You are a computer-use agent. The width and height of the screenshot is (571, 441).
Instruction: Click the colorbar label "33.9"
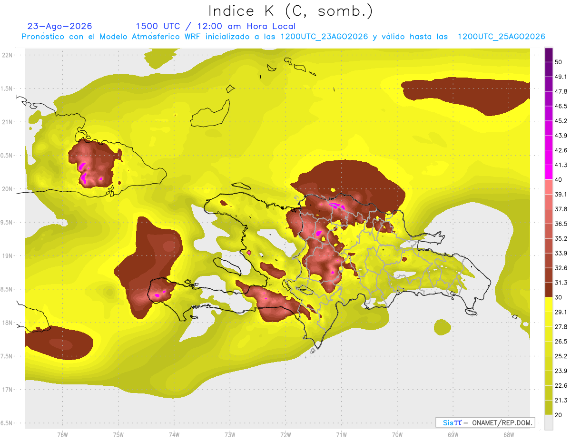(x=561, y=253)
